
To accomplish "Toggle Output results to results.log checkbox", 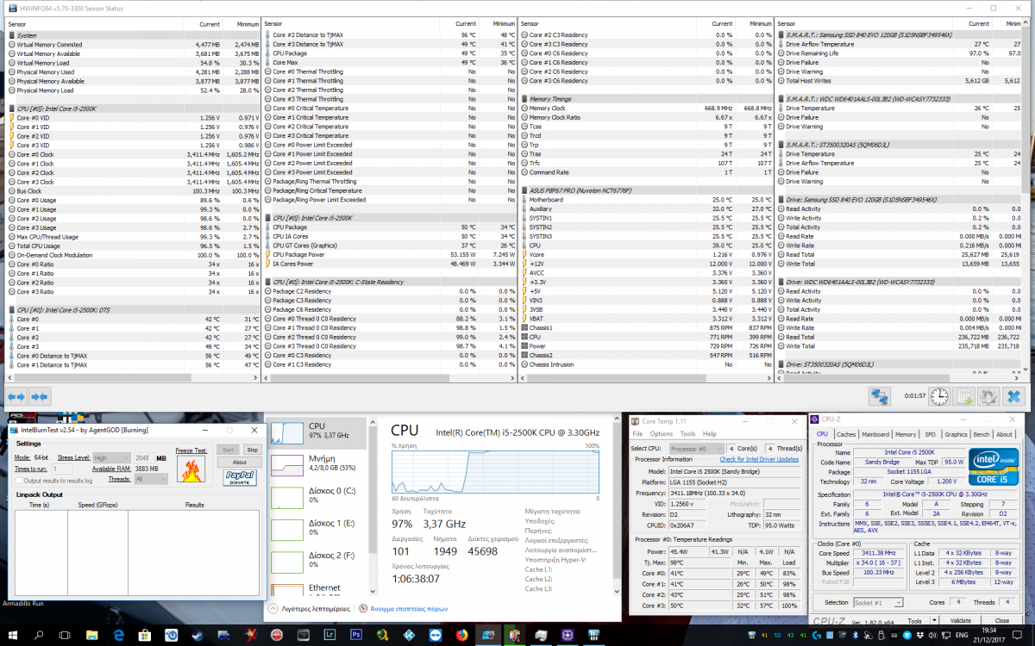I will coord(20,480).
